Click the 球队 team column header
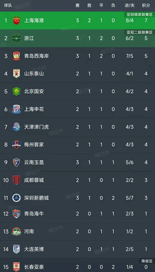155x272 pixels. pyautogui.click(x=8, y=5)
